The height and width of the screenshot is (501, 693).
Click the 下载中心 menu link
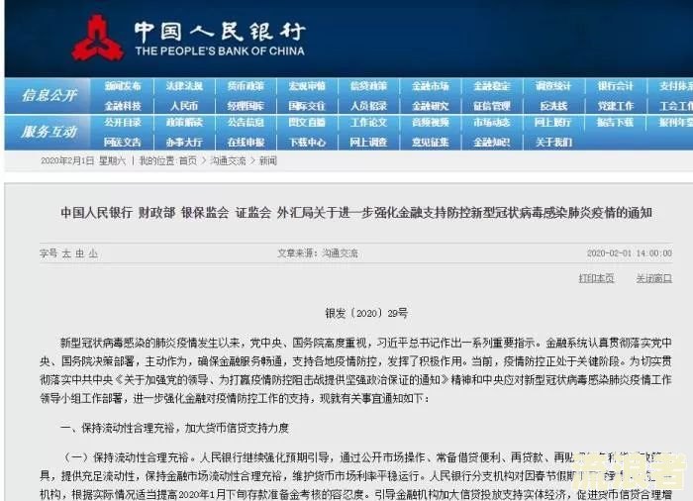[307, 143]
